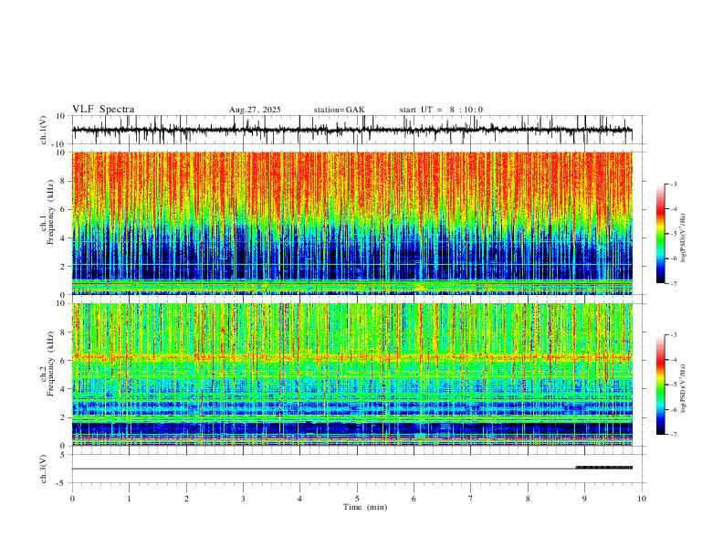Click time axis tick label "3"
The height and width of the screenshot is (559, 723).
coord(243,499)
